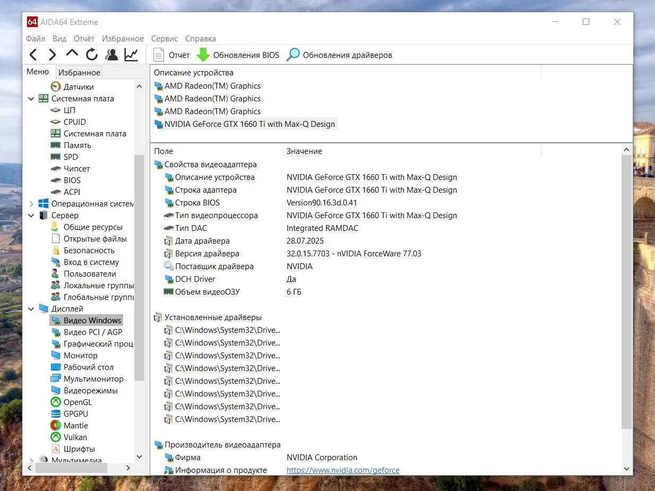This screenshot has width=655, height=491.
Task: Go up one level with the up arrow icon
Action: (x=72, y=54)
